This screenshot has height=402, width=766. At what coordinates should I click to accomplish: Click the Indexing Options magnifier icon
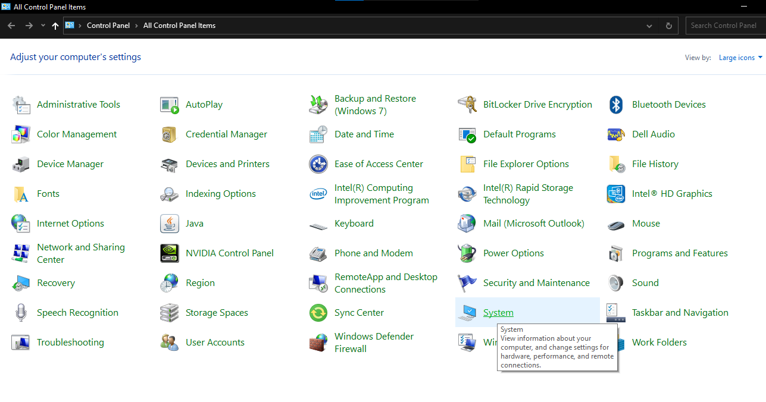170,194
